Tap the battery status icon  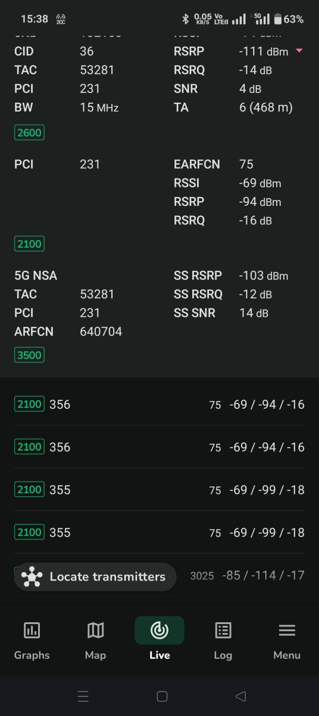tap(277, 19)
